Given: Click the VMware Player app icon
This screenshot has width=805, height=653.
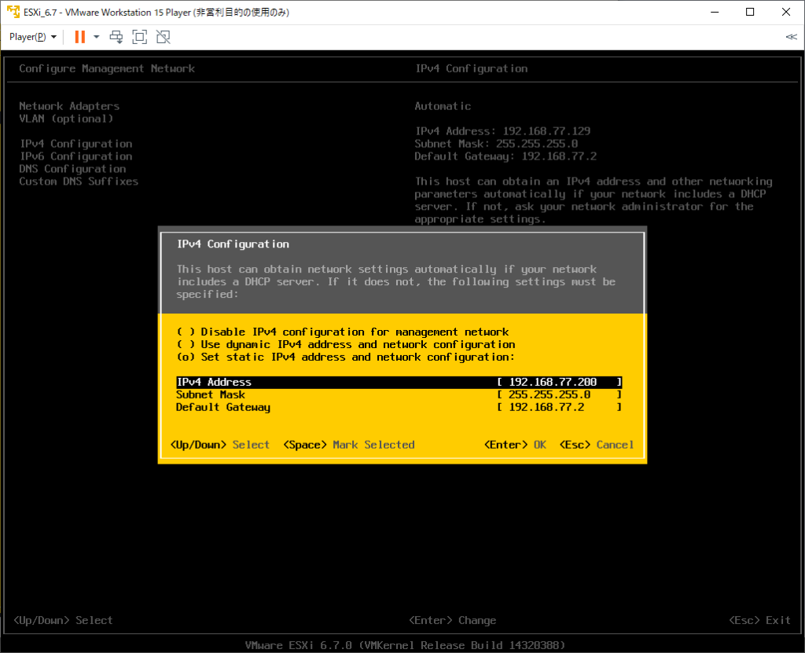Looking at the screenshot, I should tap(13, 12).
